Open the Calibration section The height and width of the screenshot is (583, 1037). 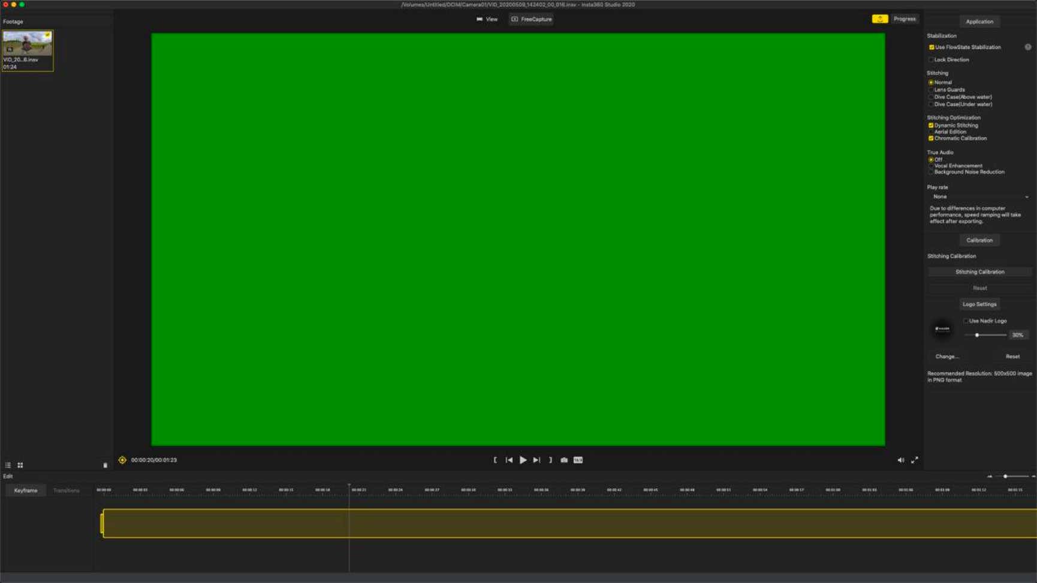(x=979, y=240)
